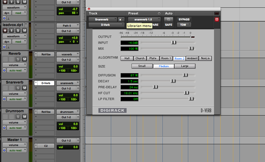Toggle red target button in D-Verb window

[x=217, y=20]
